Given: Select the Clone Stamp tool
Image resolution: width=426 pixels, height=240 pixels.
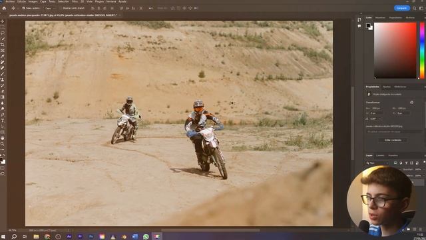Looking at the screenshot, I should (x=3, y=80).
